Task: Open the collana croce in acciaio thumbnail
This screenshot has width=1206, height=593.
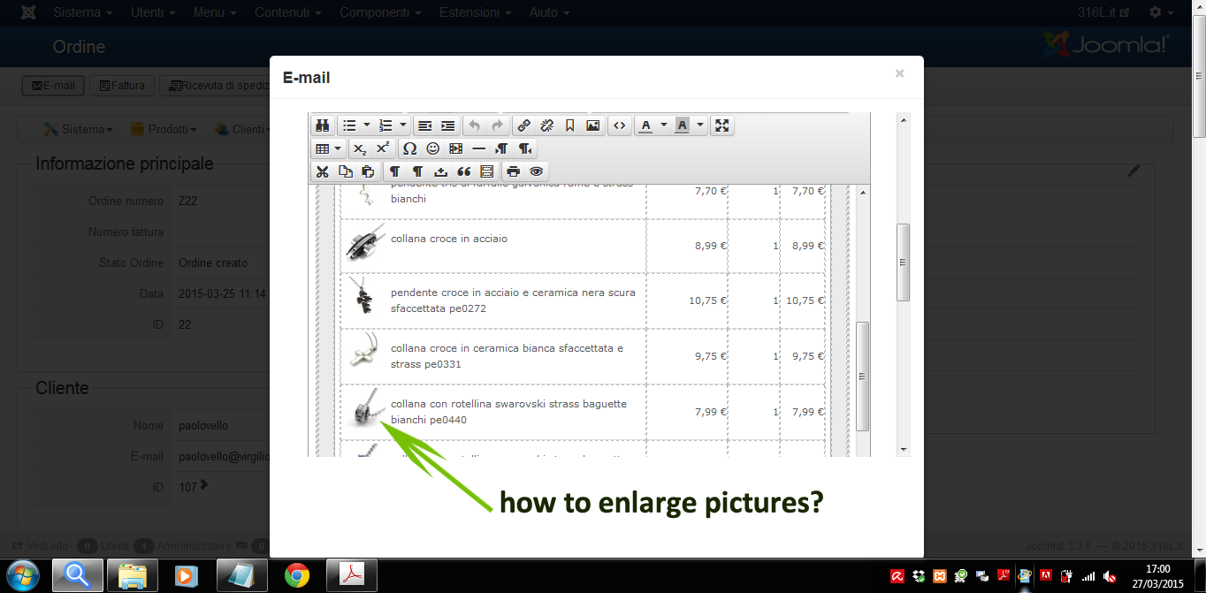Action: coord(365,244)
